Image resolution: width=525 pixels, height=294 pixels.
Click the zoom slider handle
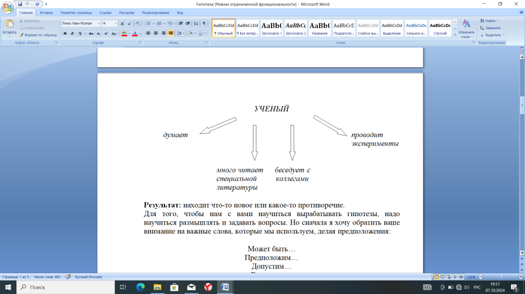click(501, 277)
